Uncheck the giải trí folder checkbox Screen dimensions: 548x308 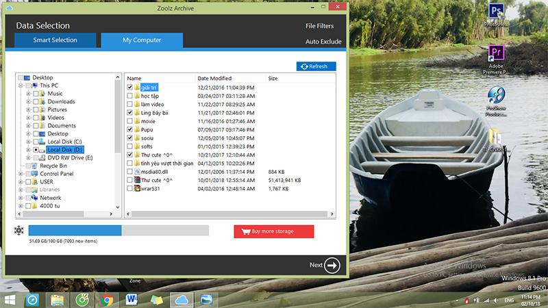tap(129, 88)
